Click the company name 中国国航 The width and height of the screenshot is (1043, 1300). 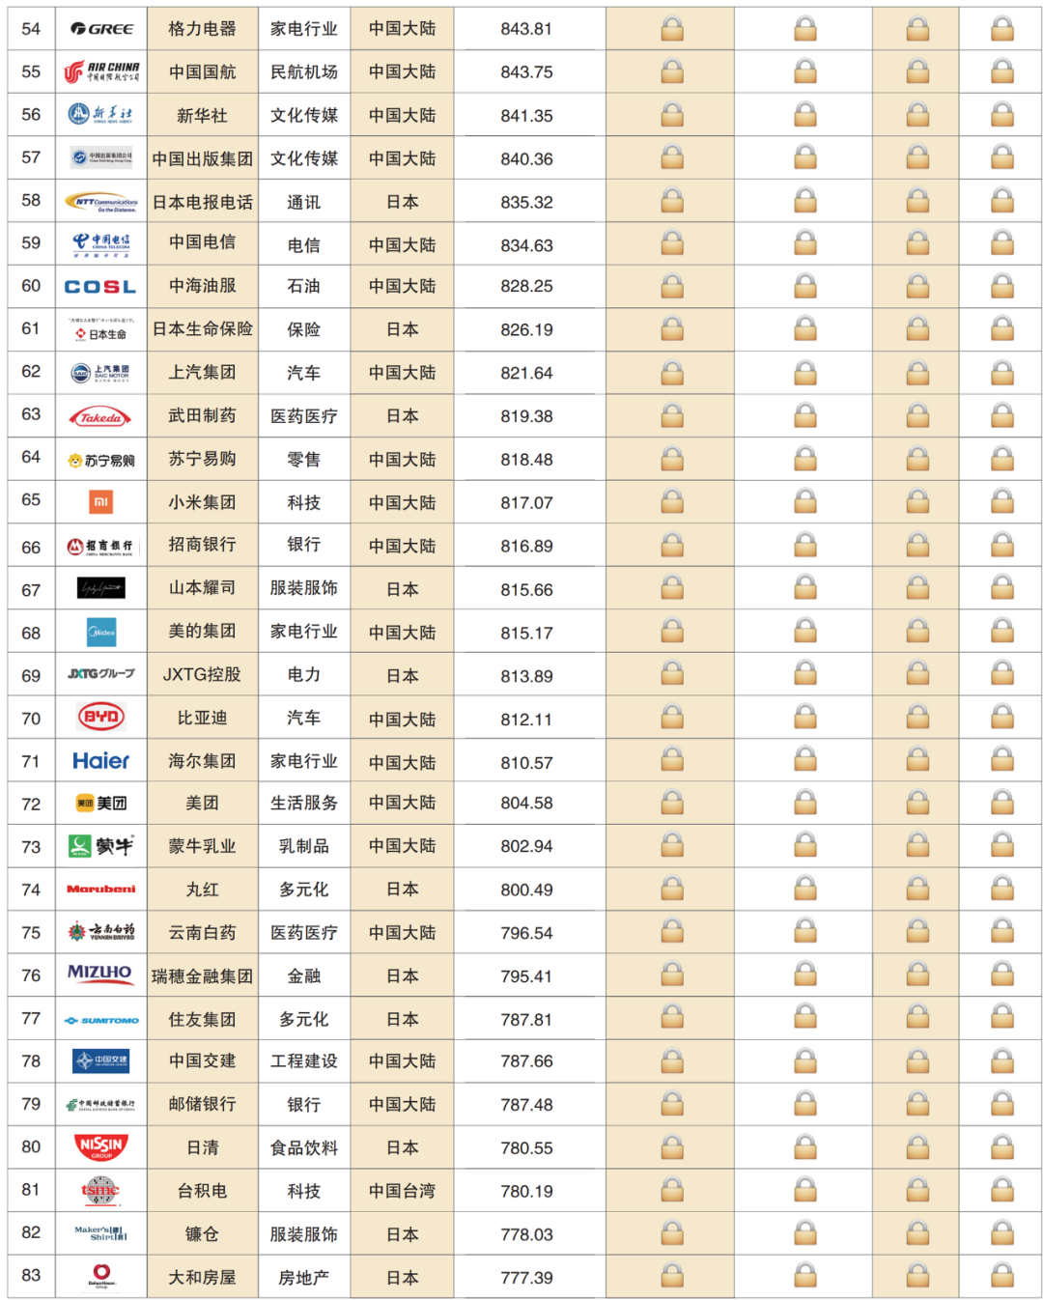(x=202, y=72)
